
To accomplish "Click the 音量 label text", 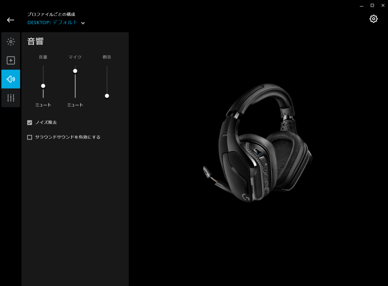I will tap(43, 57).
